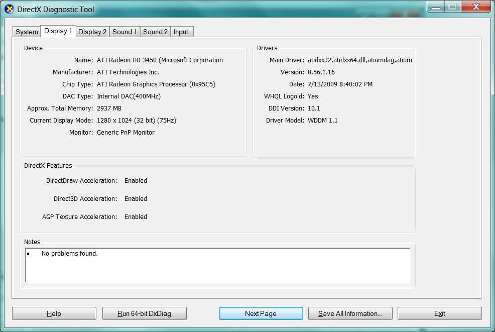The width and height of the screenshot is (495, 332).
Task: Run 64-bit DxDiag
Action: click(144, 313)
